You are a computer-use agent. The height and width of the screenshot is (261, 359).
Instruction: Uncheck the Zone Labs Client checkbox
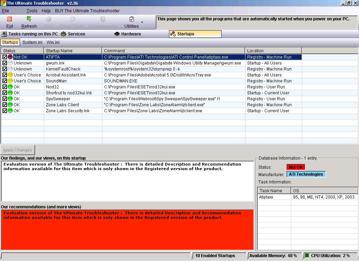pos(5,105)
